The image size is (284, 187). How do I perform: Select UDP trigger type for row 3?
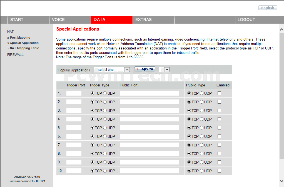click(x=105, y=110)
